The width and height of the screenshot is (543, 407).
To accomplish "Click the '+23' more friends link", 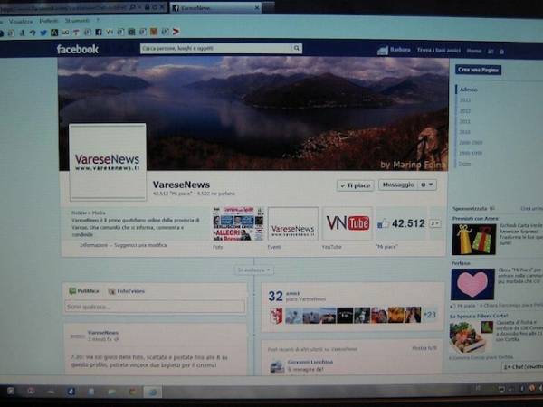I will 430,315.
